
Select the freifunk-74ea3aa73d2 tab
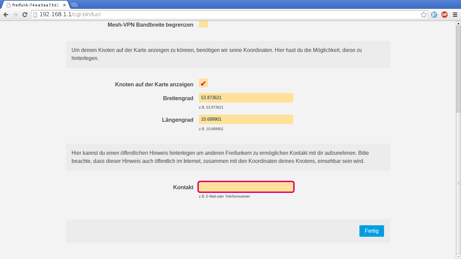(x=34, y=5)
